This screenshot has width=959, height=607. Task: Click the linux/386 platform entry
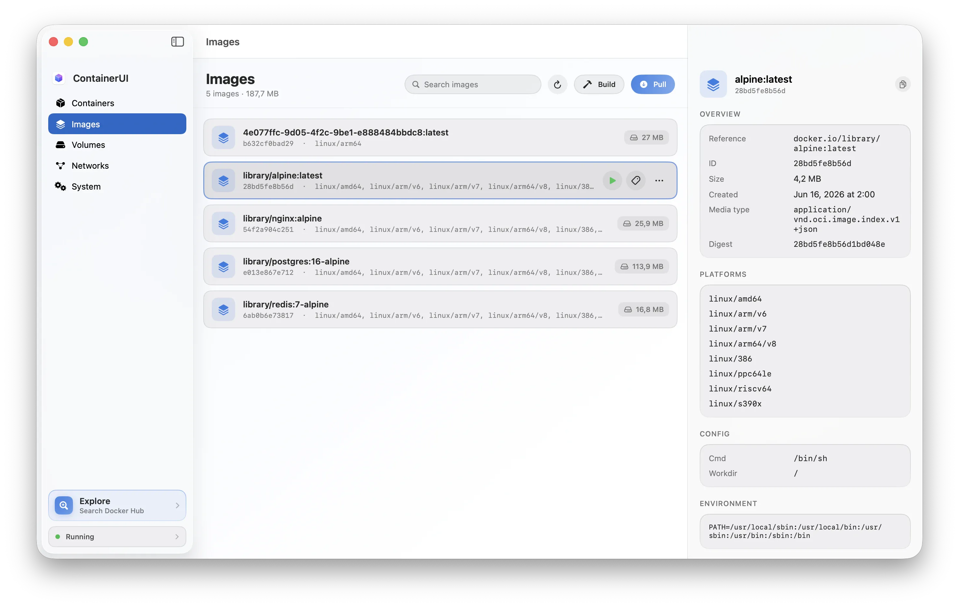730,359
